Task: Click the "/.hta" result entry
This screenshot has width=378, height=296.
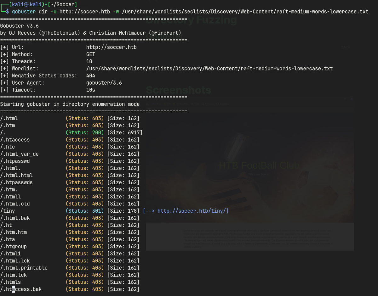Action: [x=8, y=239]
